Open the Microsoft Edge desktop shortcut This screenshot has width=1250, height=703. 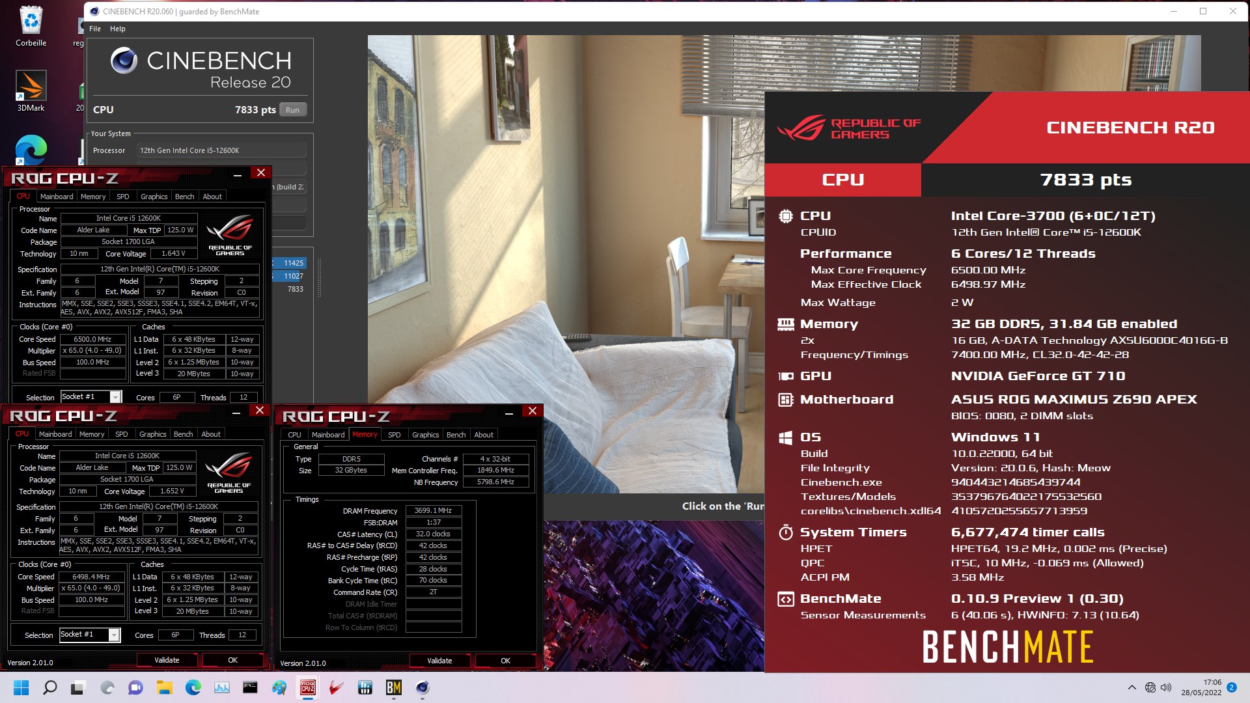[x=31, y=150]
